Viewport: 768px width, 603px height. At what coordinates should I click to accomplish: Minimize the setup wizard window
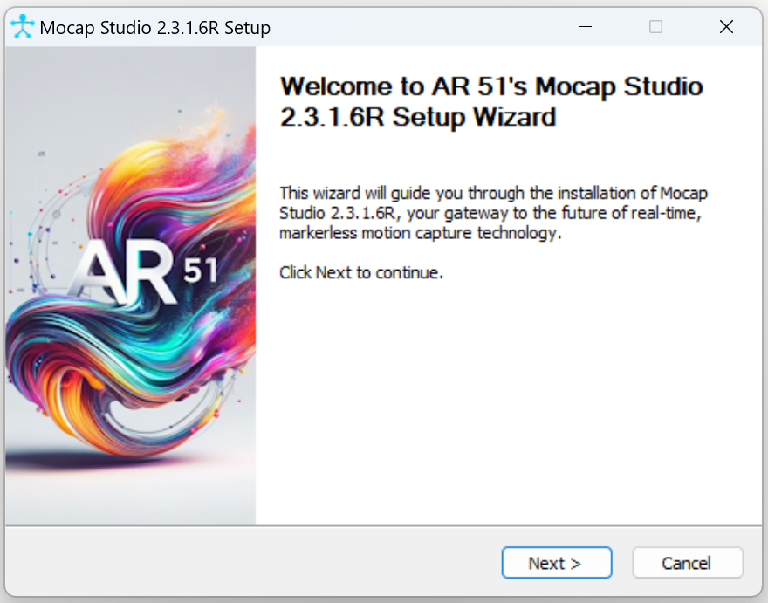click(x=585, y=26)
